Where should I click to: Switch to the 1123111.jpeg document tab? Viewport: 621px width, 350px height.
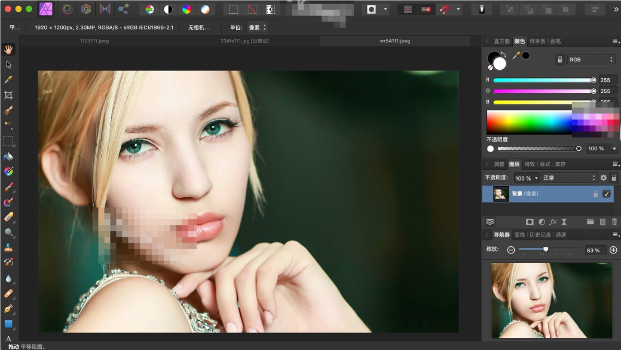(x=94, y=41)
